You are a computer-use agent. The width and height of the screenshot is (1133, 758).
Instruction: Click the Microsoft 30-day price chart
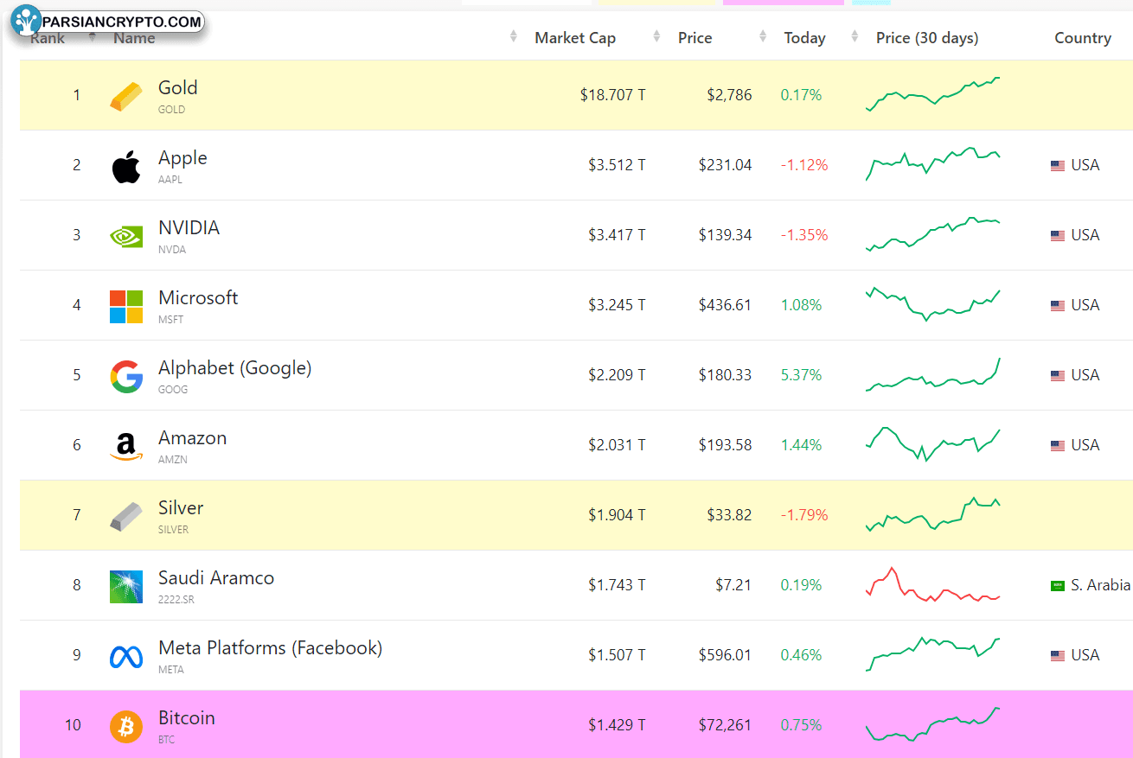[932, 304]
